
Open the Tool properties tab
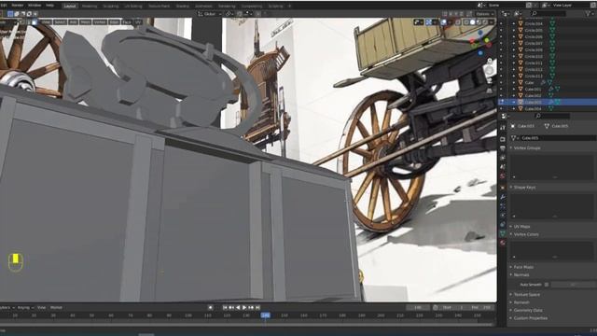(x=503, y=127)
